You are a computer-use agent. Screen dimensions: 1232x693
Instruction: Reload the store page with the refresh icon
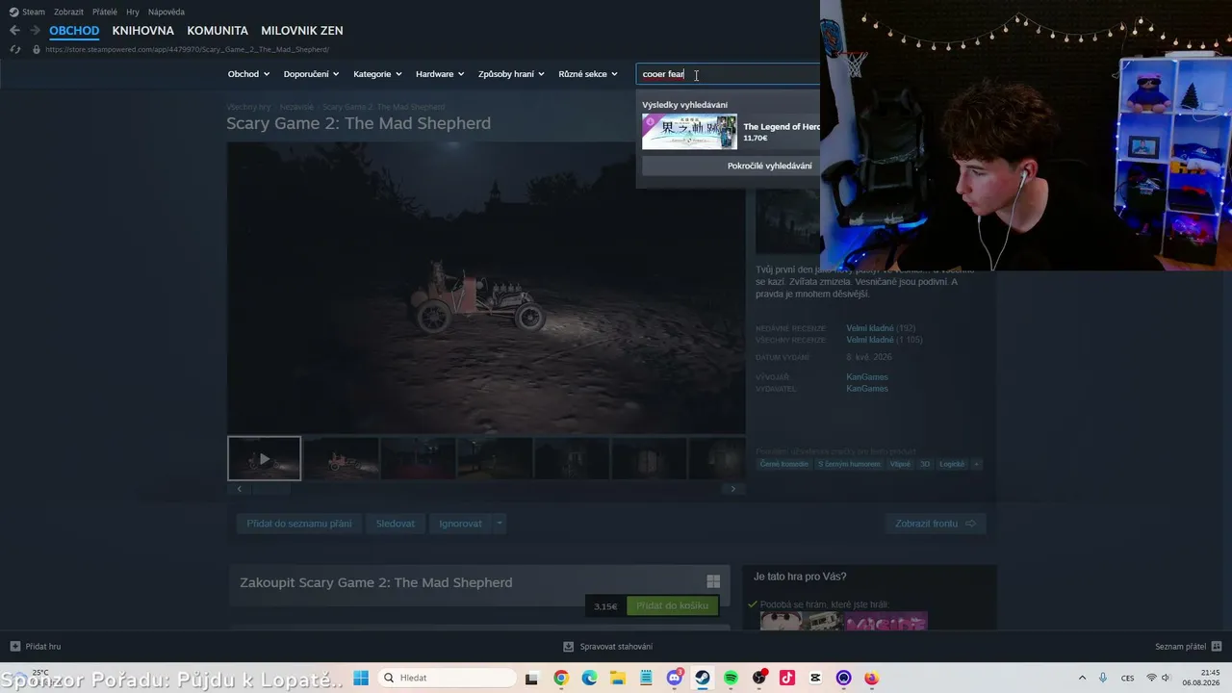click(15, 49)
